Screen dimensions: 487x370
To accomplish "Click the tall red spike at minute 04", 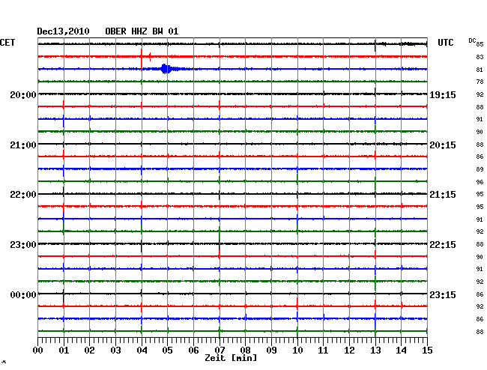I will (x=142, y=59).
